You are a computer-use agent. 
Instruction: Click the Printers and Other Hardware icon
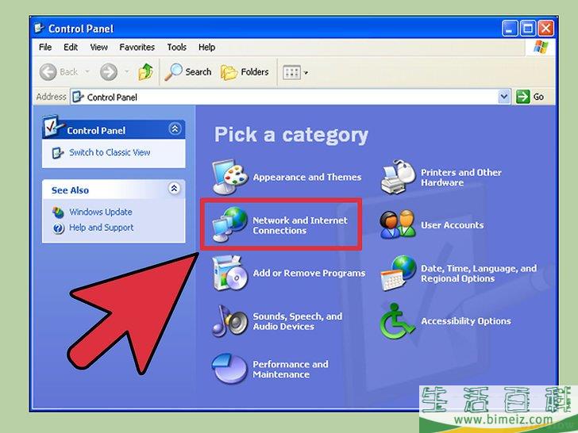(399, 178)
